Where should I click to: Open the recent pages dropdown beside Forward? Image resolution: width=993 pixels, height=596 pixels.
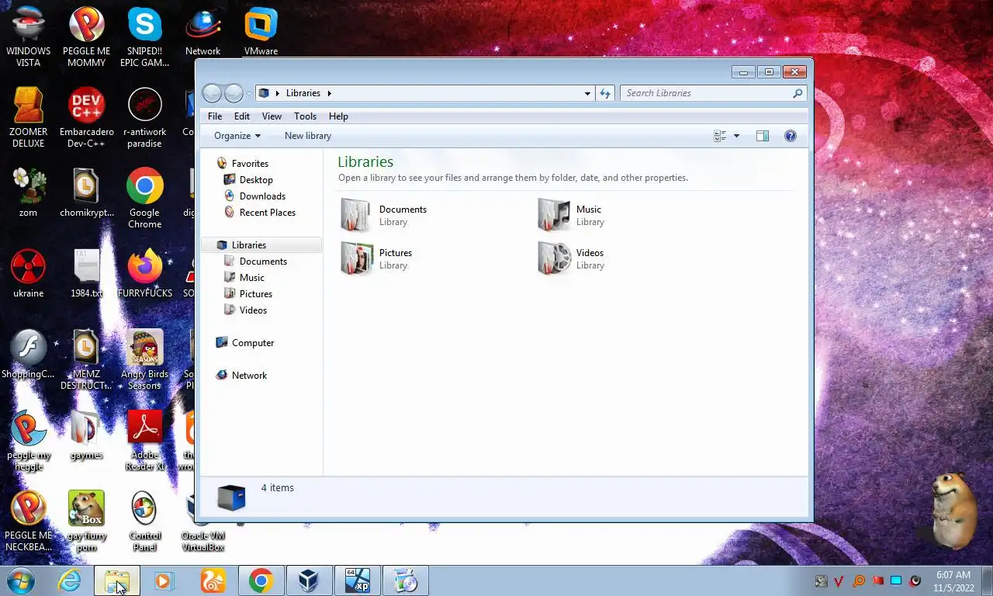[x=249, y=93]
